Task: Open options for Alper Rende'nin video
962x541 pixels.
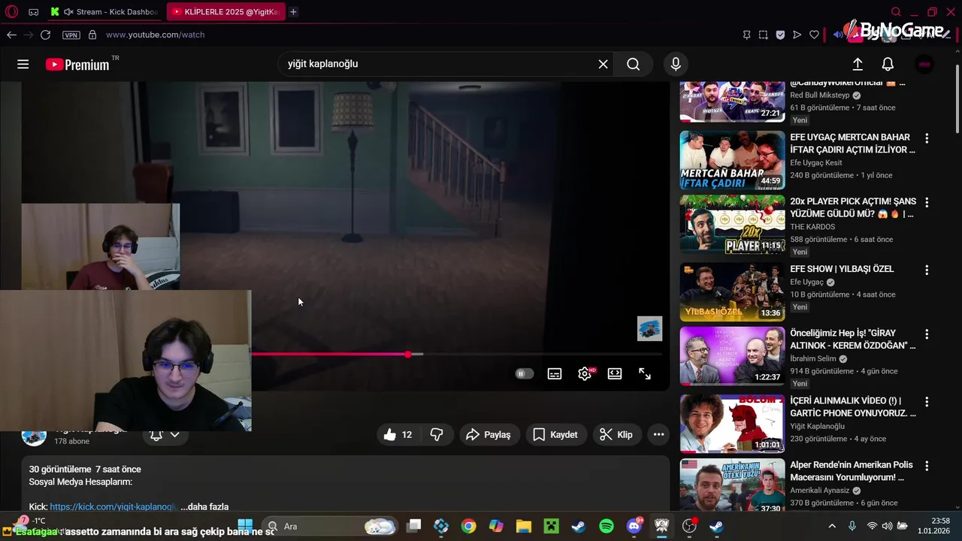Action: 927,466
